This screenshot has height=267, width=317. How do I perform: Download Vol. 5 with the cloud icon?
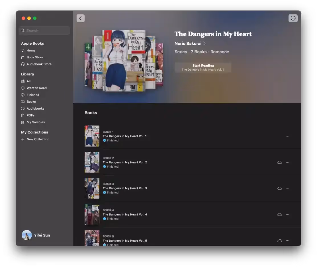(x=279, y=241)
